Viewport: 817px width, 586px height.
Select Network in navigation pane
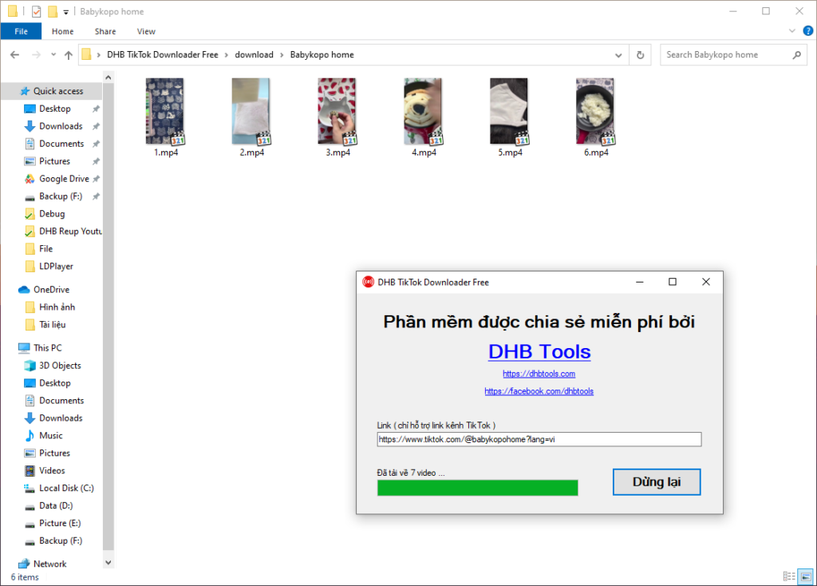pos(51,564)
